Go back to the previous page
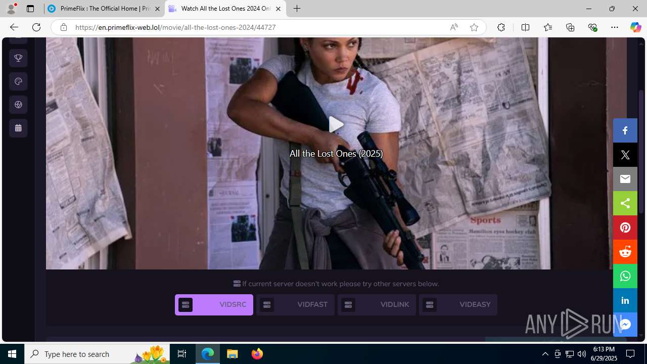647x364 pixels. [x=14, y=27]
